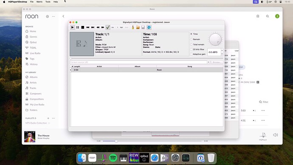
Task: Open Roon bookmarks icon
Action: (258, 16)
